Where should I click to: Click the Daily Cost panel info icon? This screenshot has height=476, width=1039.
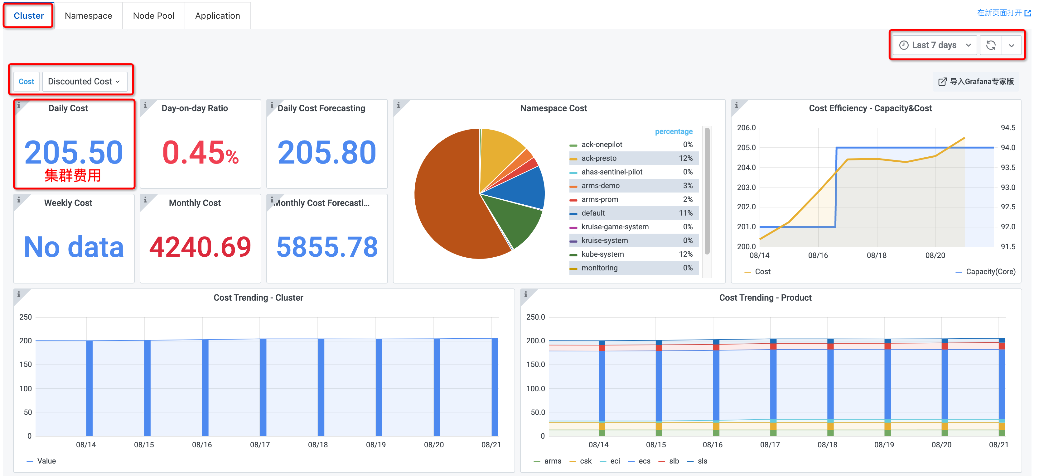click(19, 105)
